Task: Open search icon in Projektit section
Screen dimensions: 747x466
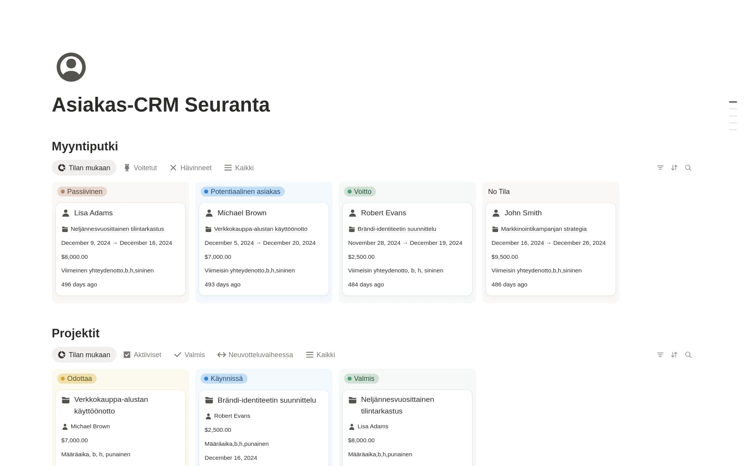Action: 688,355
